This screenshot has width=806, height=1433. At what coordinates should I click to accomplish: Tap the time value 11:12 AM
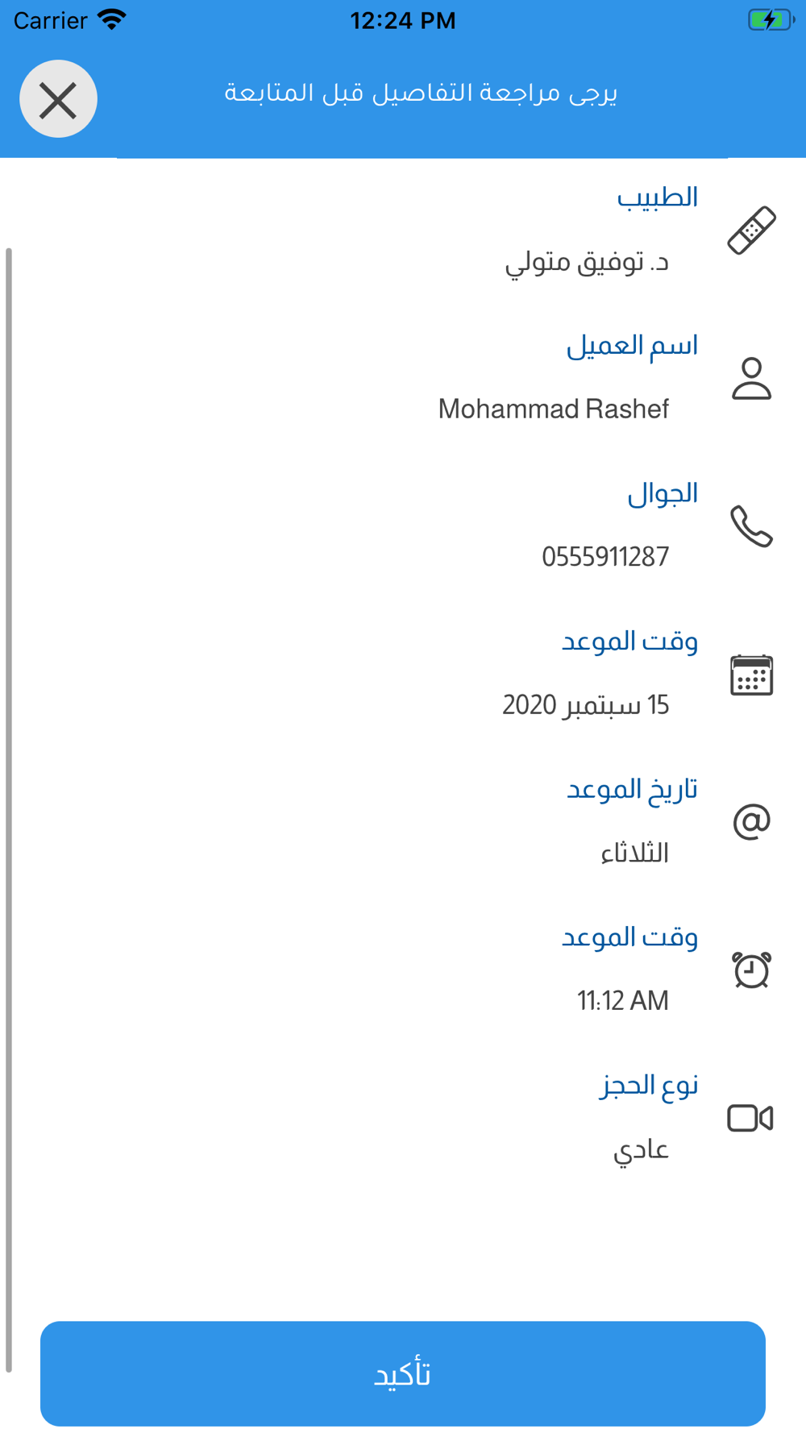(x=622, y=1001)
